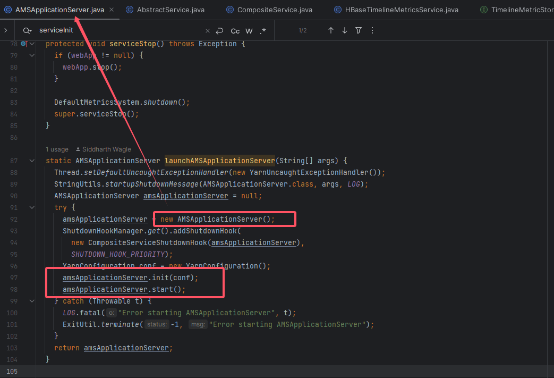Jump to the next search occurrence
This screenshot has height=378, width=554.
click(345, 30)
